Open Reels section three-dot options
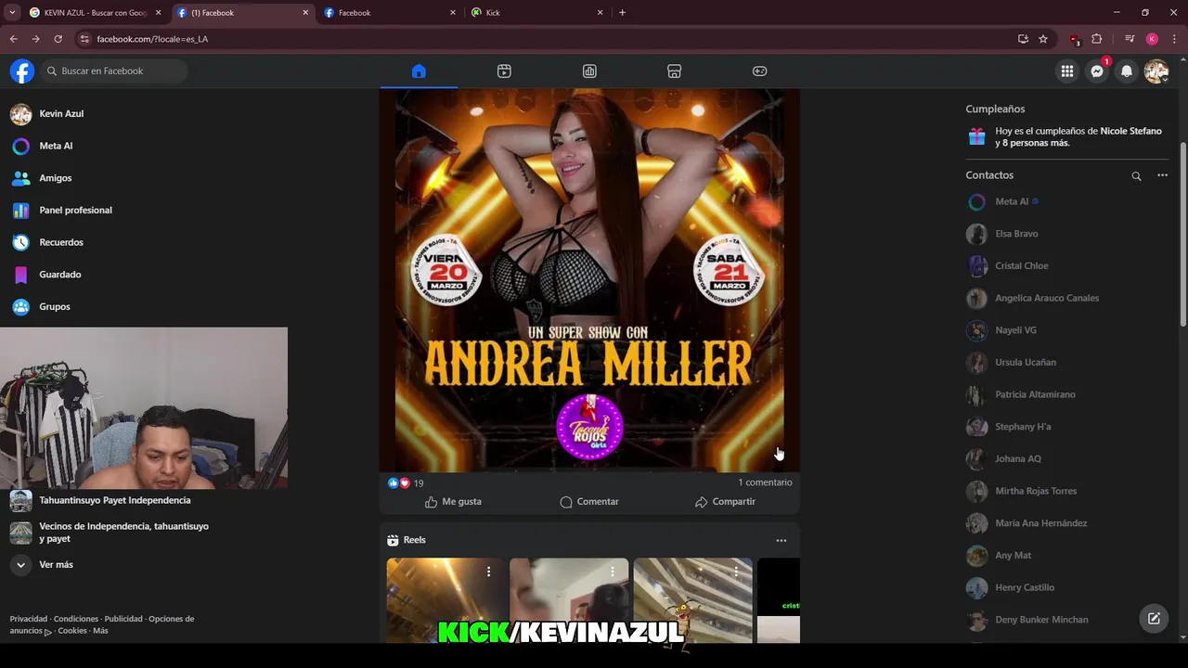 pyautogui.click(x=781, y=540)
